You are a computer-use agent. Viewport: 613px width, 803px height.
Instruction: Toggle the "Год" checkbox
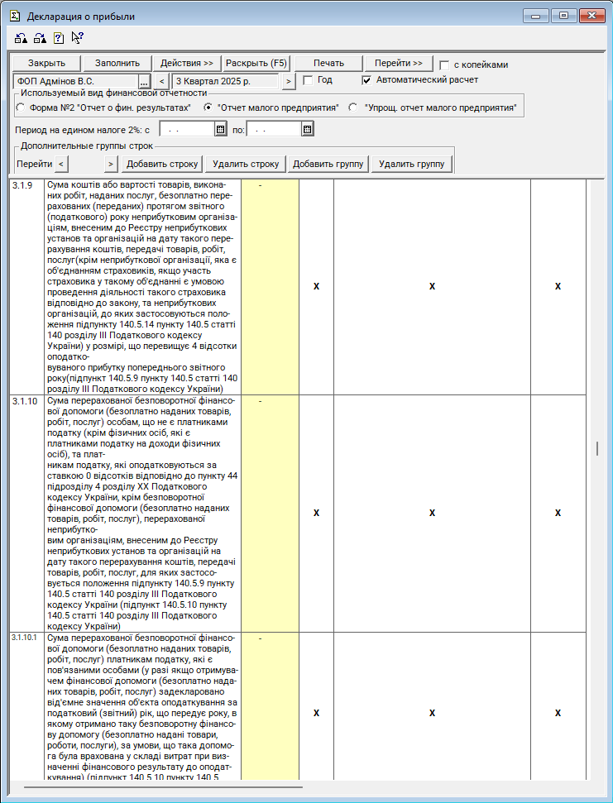pyautogui.click(x=308, y=80)
